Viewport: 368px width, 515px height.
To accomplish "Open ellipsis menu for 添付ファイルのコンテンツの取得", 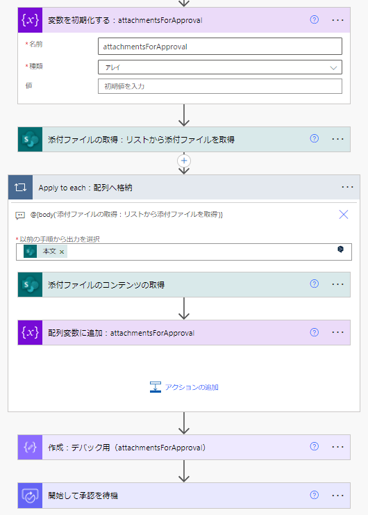I will 337,284.
